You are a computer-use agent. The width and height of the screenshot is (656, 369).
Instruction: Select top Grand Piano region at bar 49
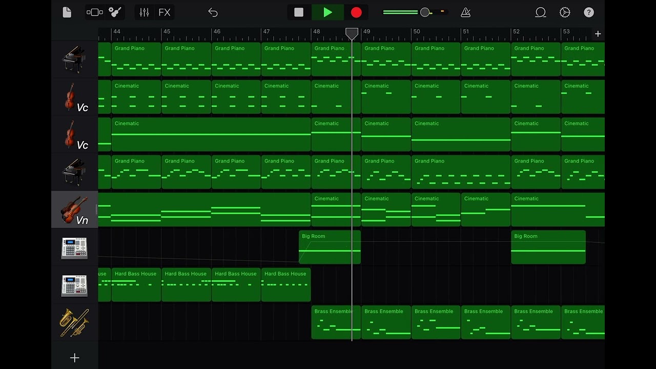386,59
